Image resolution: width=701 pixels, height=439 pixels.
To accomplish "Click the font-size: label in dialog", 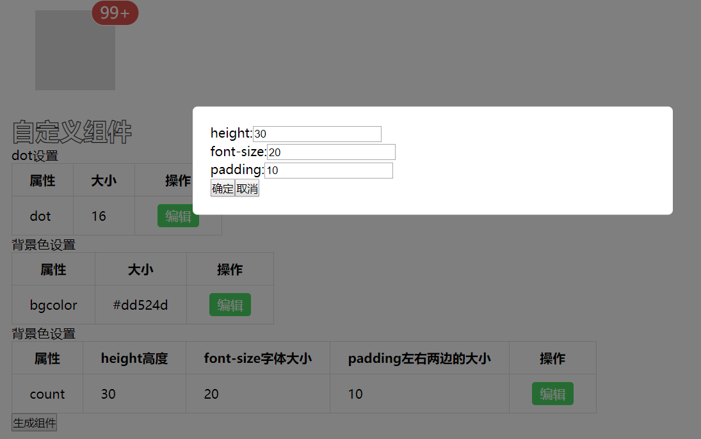I will coord(239,152).
